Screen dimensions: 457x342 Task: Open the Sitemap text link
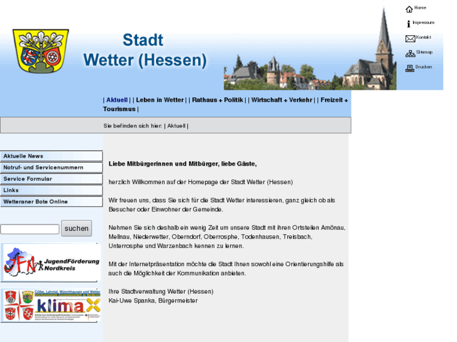[x=424, y=52]
